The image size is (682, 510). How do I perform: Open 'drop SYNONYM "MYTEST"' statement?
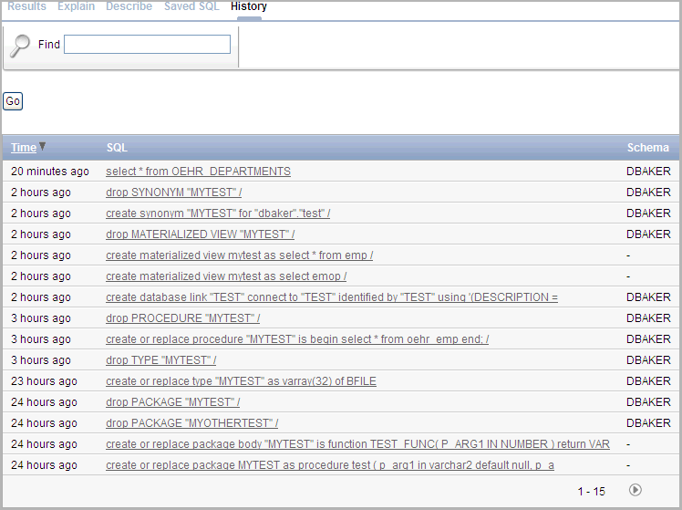point(174,193)
